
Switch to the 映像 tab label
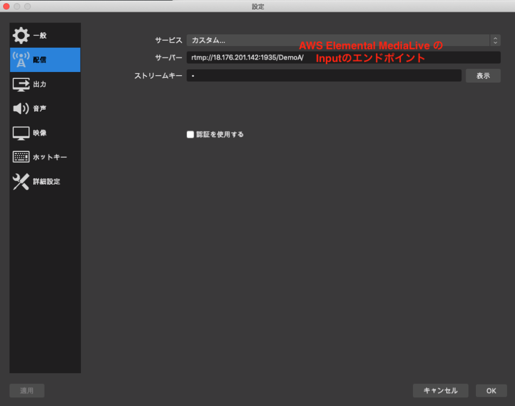click(x=40, y=133)
